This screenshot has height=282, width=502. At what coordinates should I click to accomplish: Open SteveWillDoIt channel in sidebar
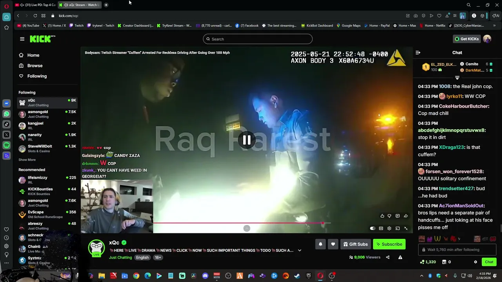[x=47, y=148]
